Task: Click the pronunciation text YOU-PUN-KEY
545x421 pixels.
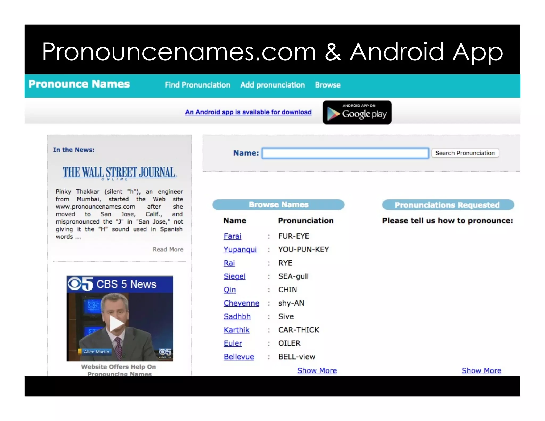Action: (x=304, y=250)
